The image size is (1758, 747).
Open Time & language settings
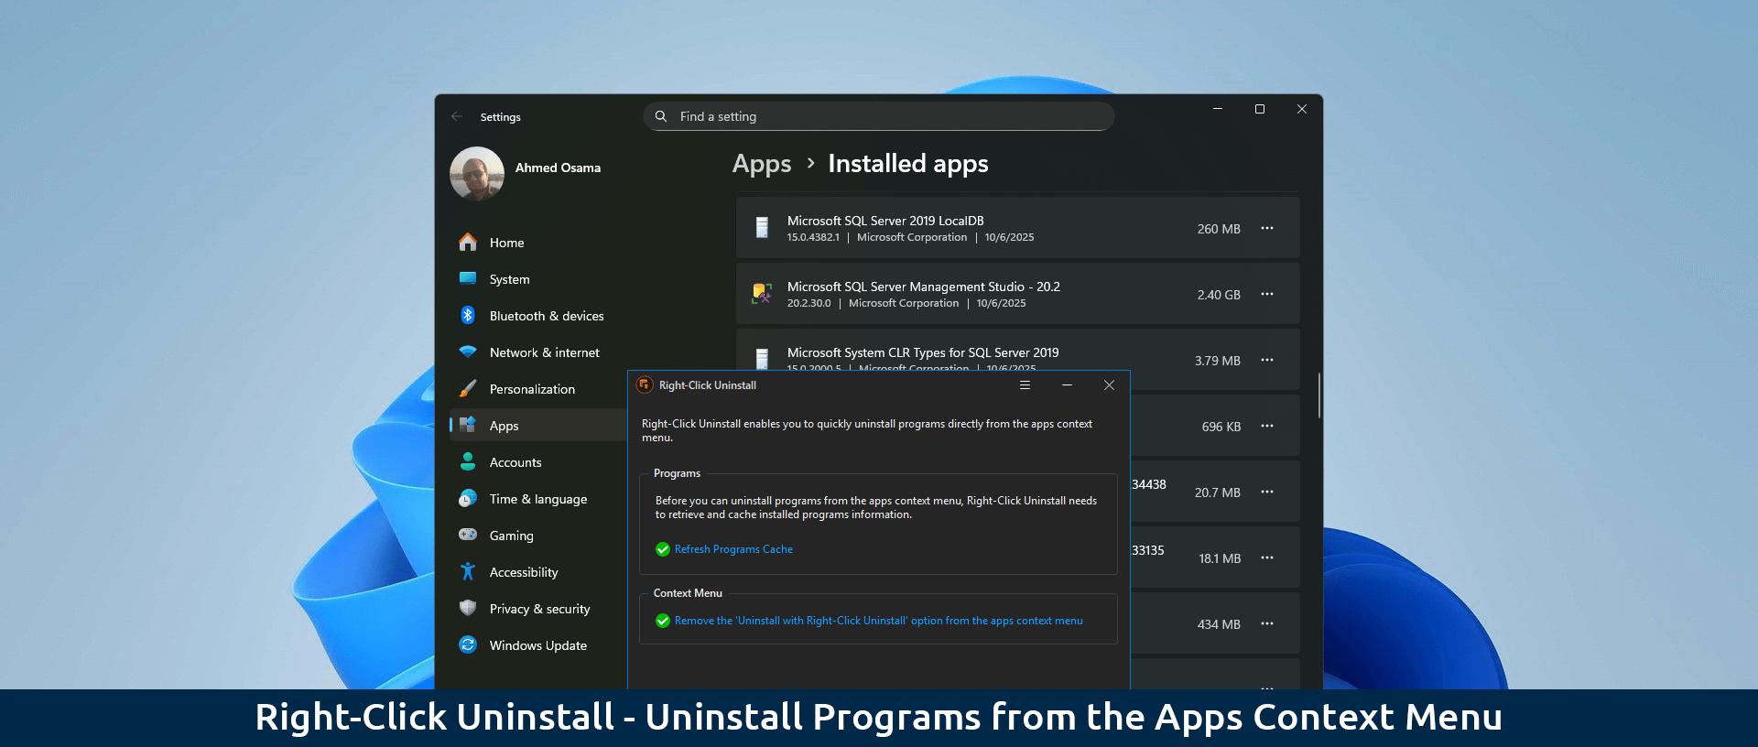click(538, 499)
